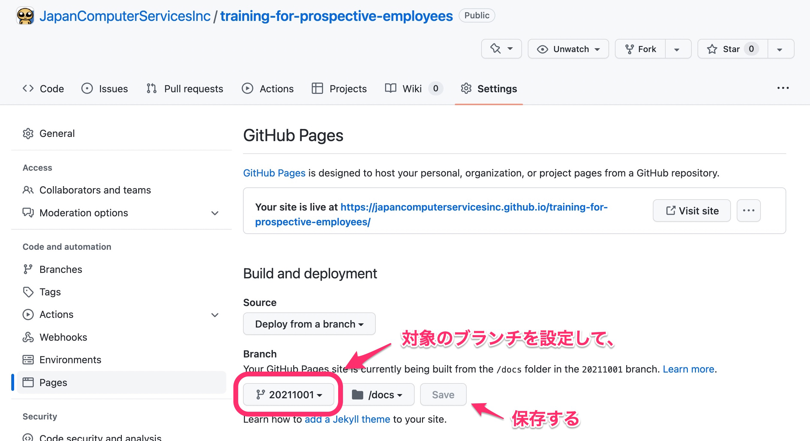Open the GitHub Pages link
Screen dimensions: 810x441
[274, 173]
